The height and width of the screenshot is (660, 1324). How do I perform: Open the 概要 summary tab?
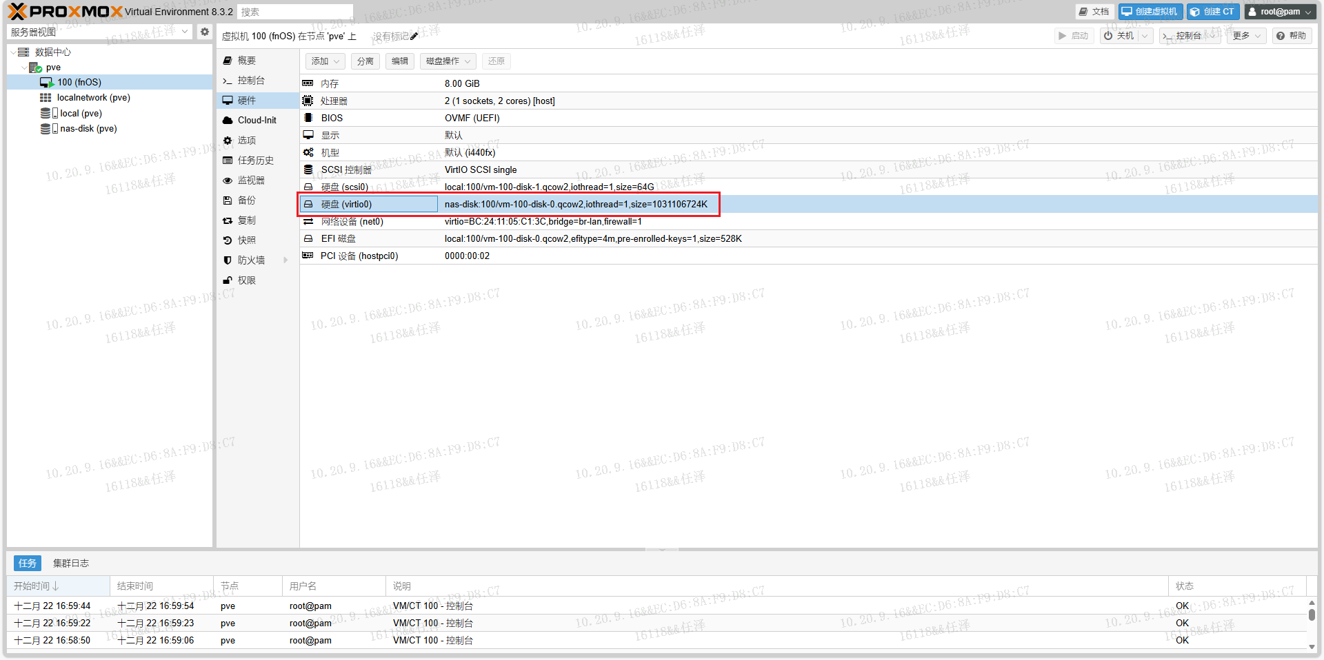tap(246, 61)
